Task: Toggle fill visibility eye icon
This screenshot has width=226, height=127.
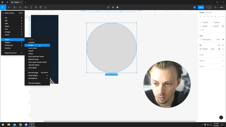Action: pyautogui.click(x=219, y=49)
